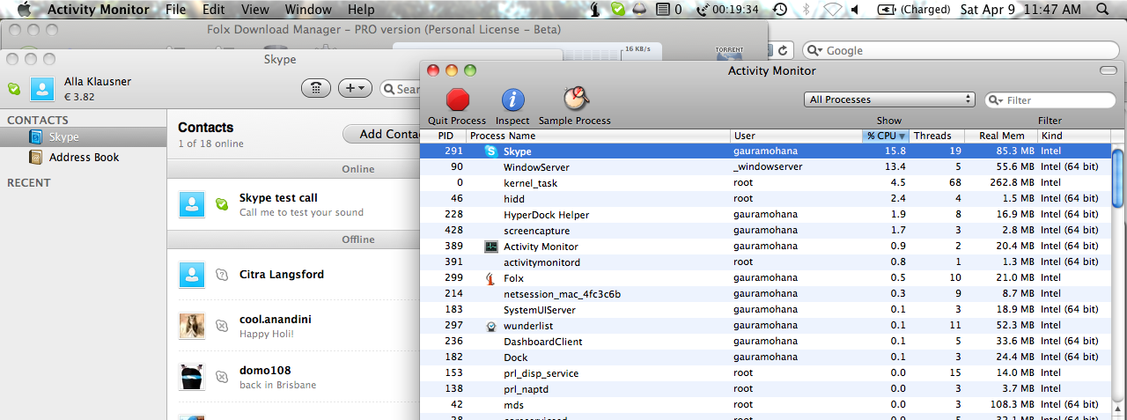Open the File menu
The width and height of the screenshot is (1127, 420).
pos(176,10)
